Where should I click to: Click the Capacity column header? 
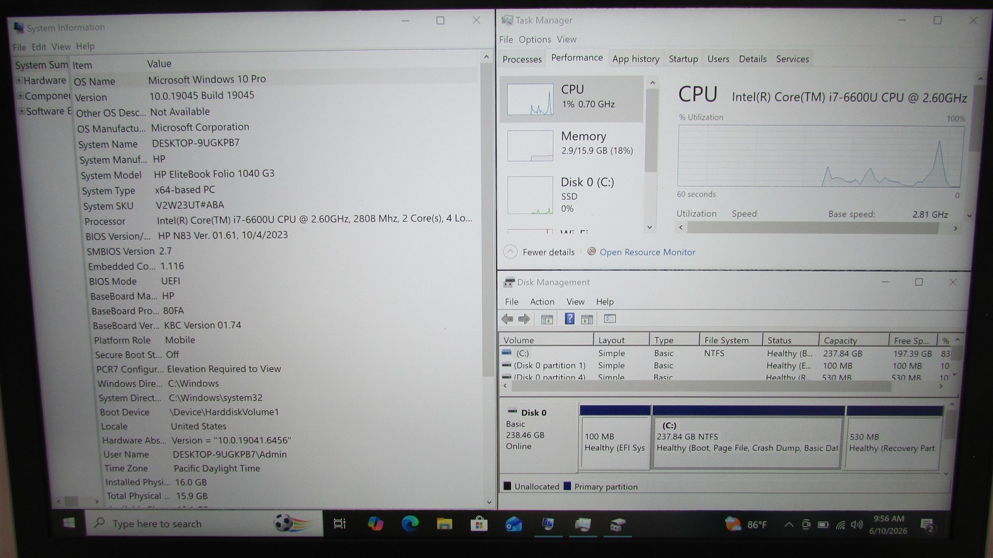(853, 340)
